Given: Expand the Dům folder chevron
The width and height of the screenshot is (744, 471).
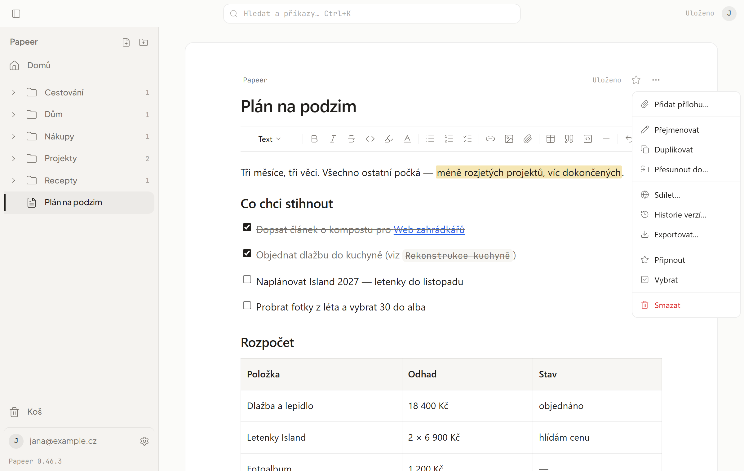Looking at the screenshot, I should click(14, 114).
